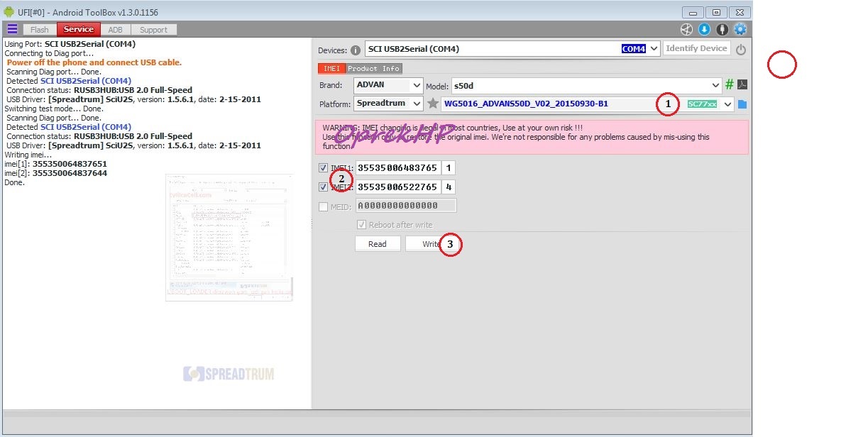Image resolution: width=846 pixels, height=437 pixels.
Task: Click the Android robot icon in title bar
Action: (x=9, y=12)
